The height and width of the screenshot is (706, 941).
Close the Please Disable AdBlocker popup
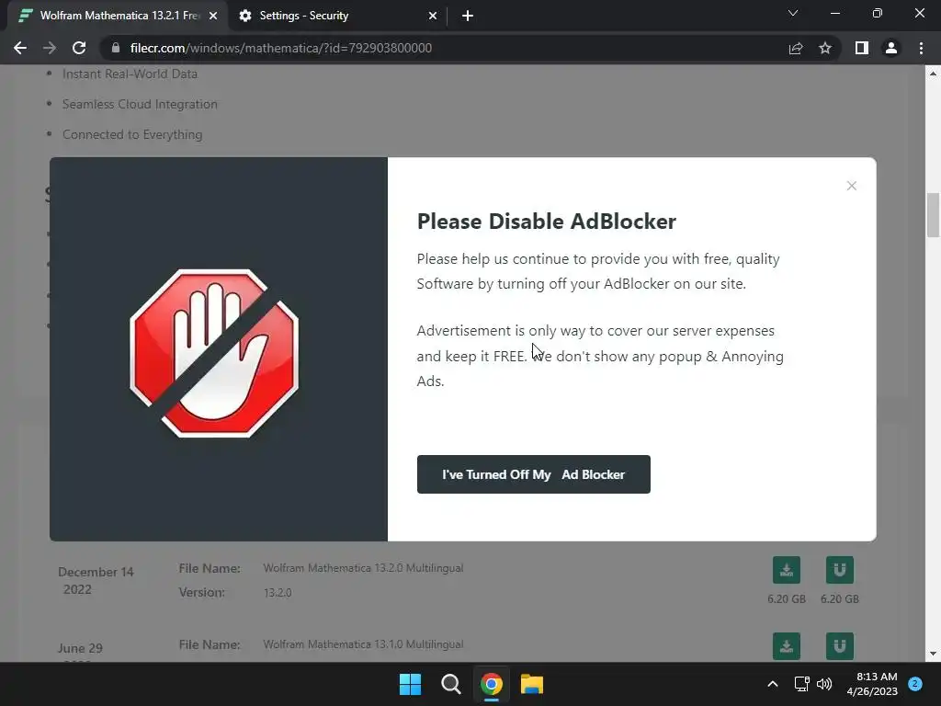851,186
